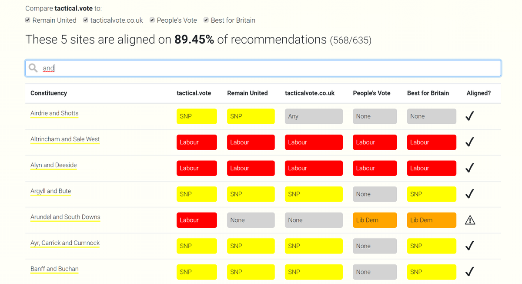Open the Arundel and South Downs link

65,217
